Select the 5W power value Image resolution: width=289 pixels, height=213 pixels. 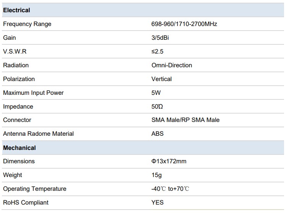point(156,93)
